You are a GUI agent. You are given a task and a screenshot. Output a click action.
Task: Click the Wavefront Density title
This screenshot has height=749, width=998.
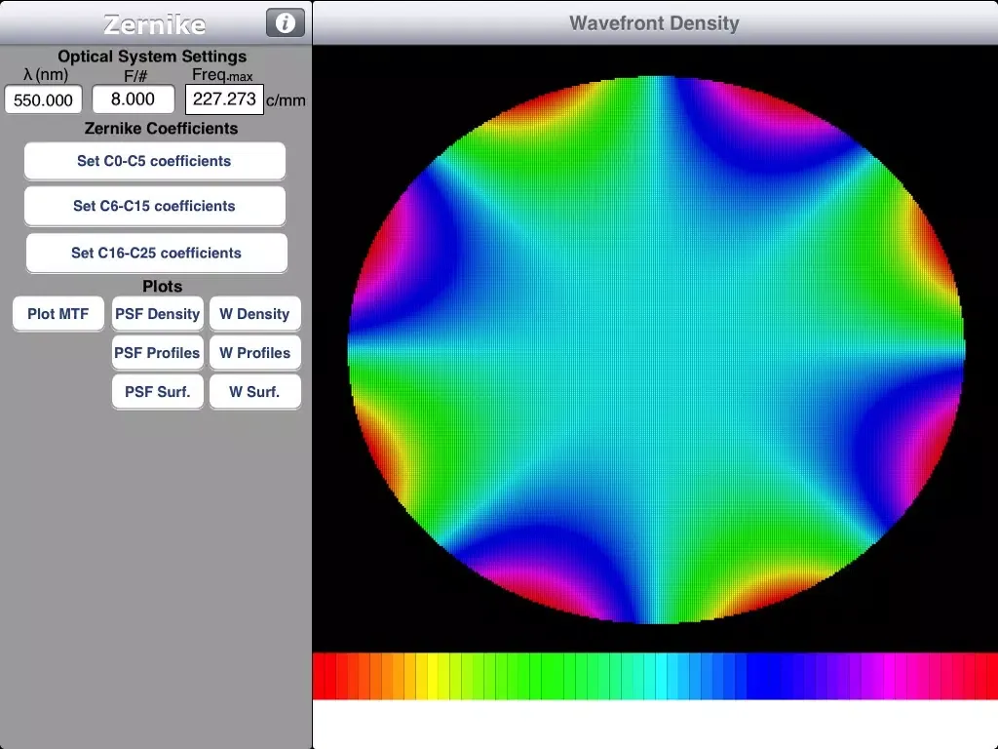click(654, 23)
